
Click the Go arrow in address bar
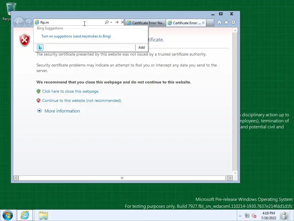pos(117,22)
